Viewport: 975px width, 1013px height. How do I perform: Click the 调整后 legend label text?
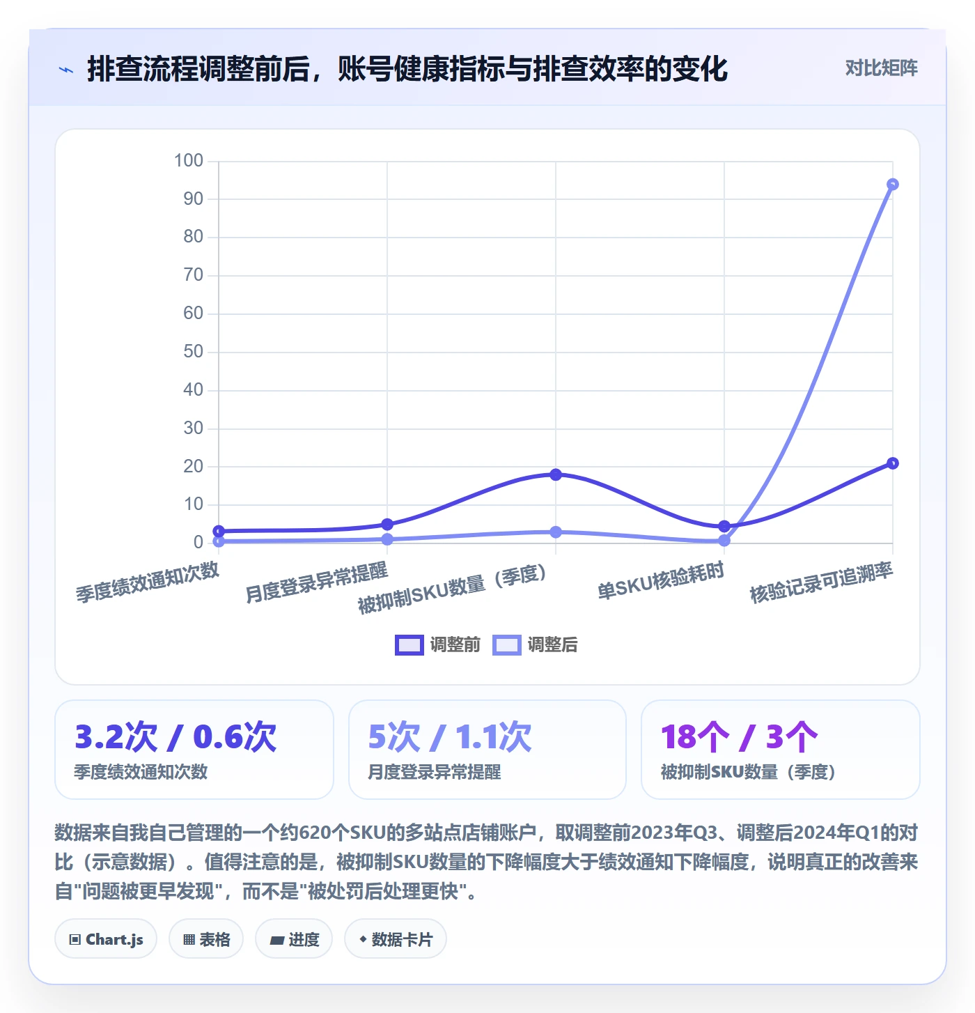[552, 645]
